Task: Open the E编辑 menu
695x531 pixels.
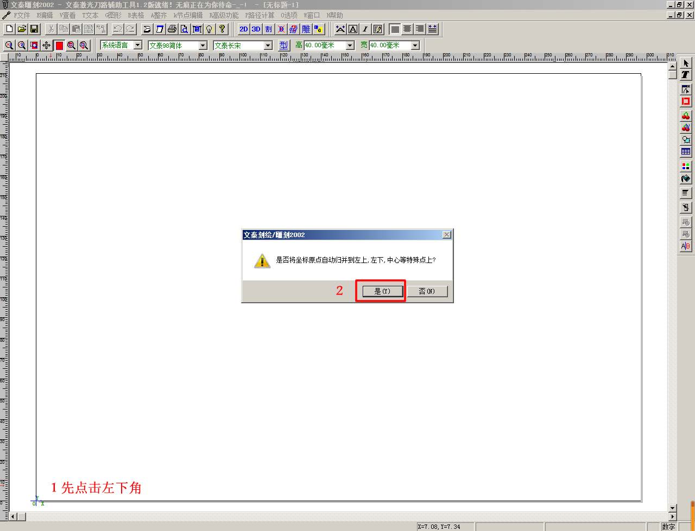Action: (x=45, y=15)
